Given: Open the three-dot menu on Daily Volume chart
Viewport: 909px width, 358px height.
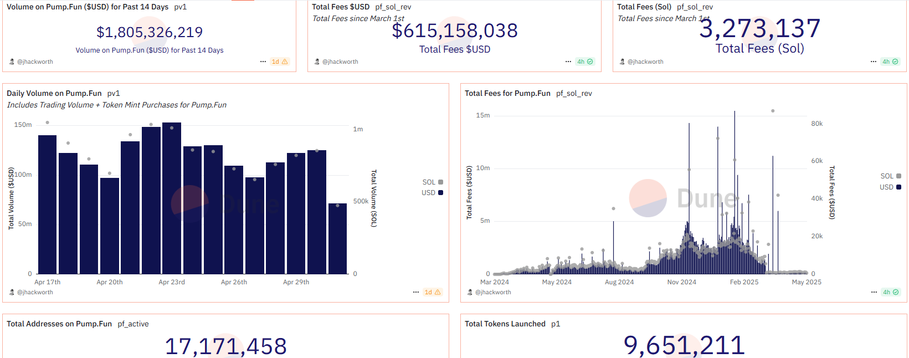Looking at the screenshot, I should [x=416, y=292].
